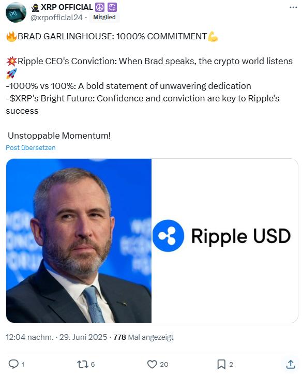Screen dimensions: 302x375
Task: Click the cancer zodiac badge icon
Action: pyautogui.click(x=112, y=7)
